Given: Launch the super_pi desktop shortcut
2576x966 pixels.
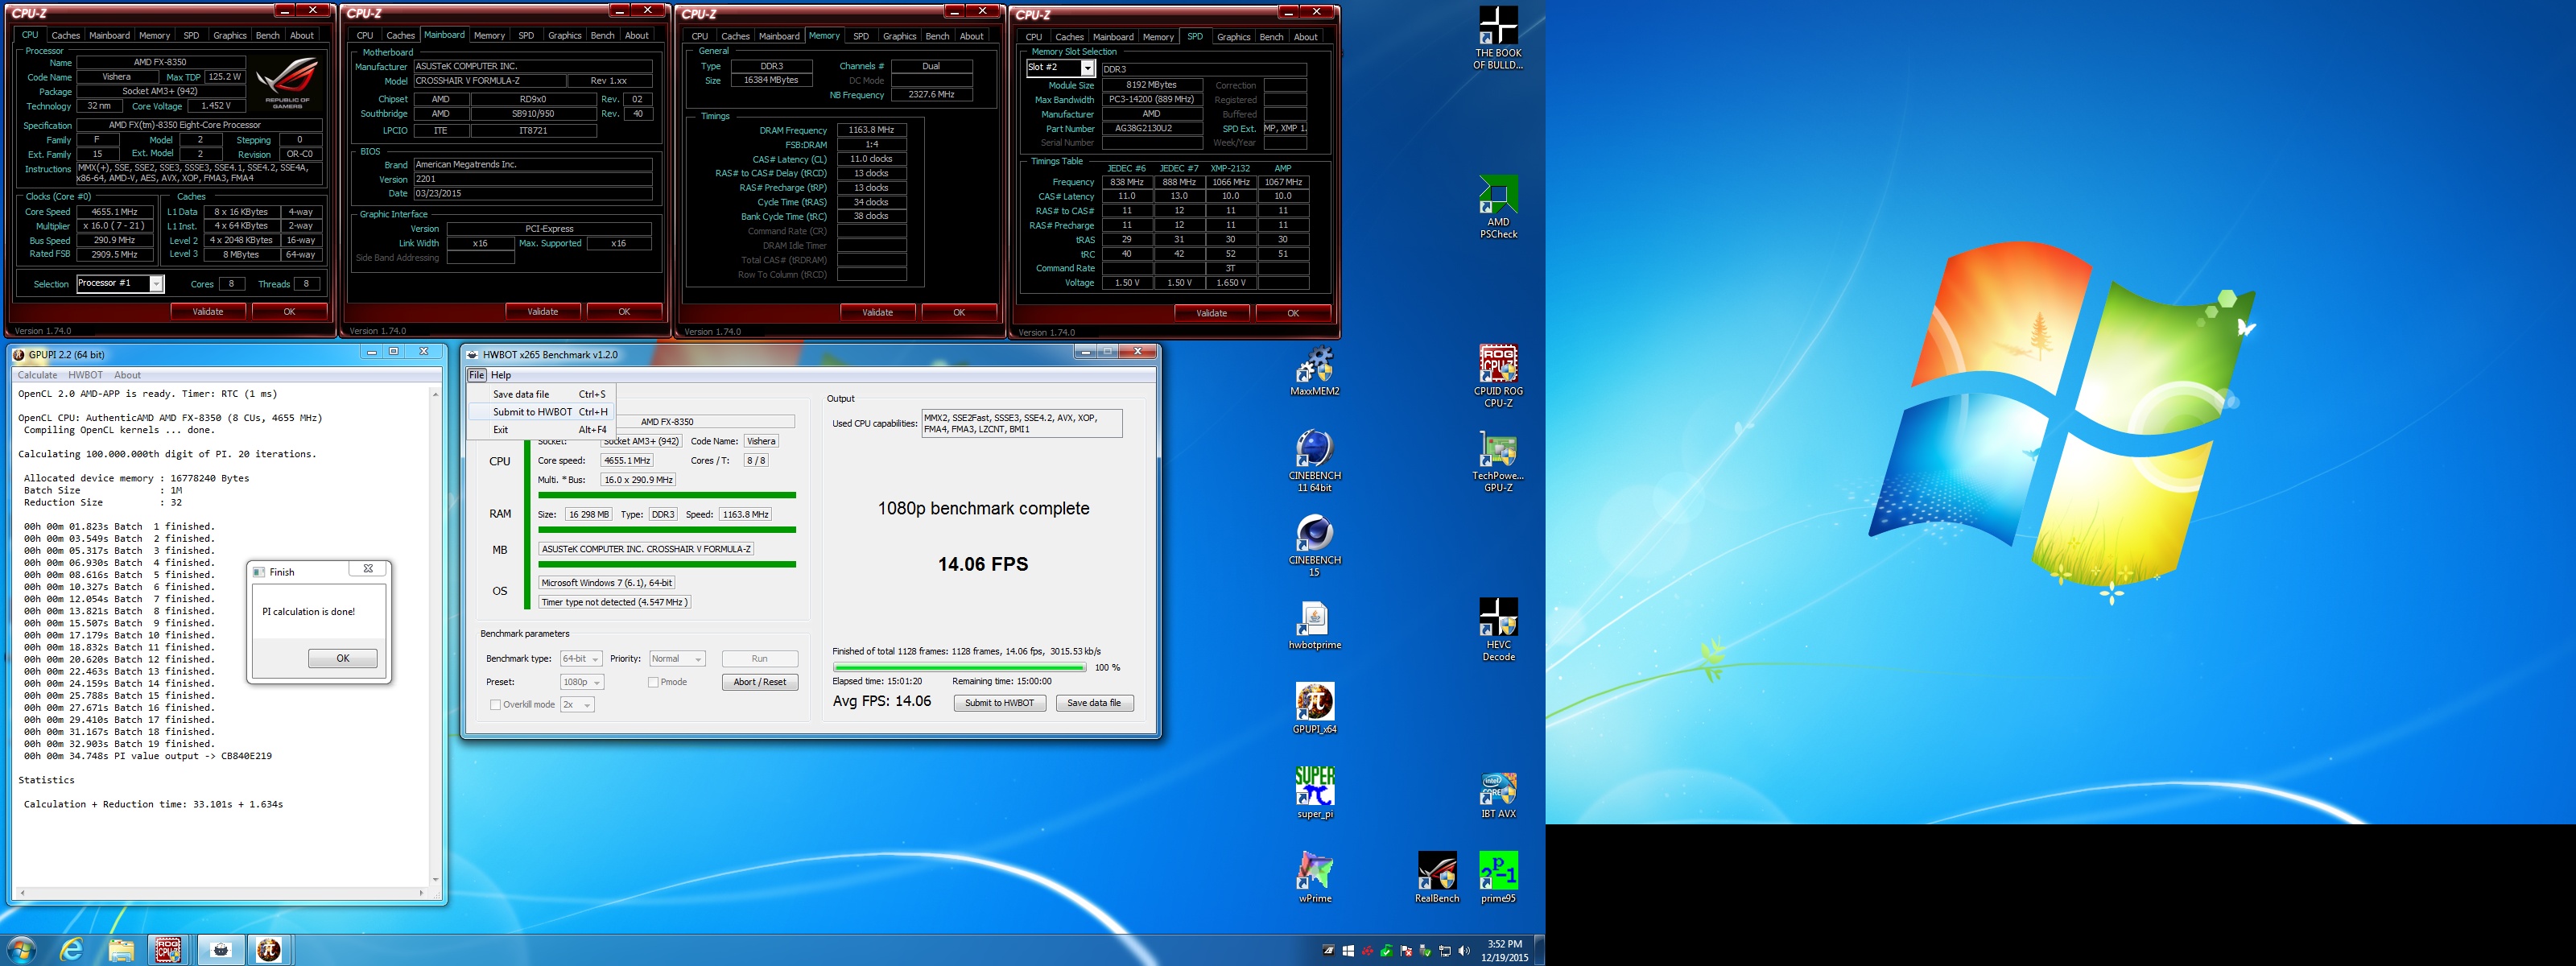Looking at the screenshot, I should click(x=1314, y=793).
